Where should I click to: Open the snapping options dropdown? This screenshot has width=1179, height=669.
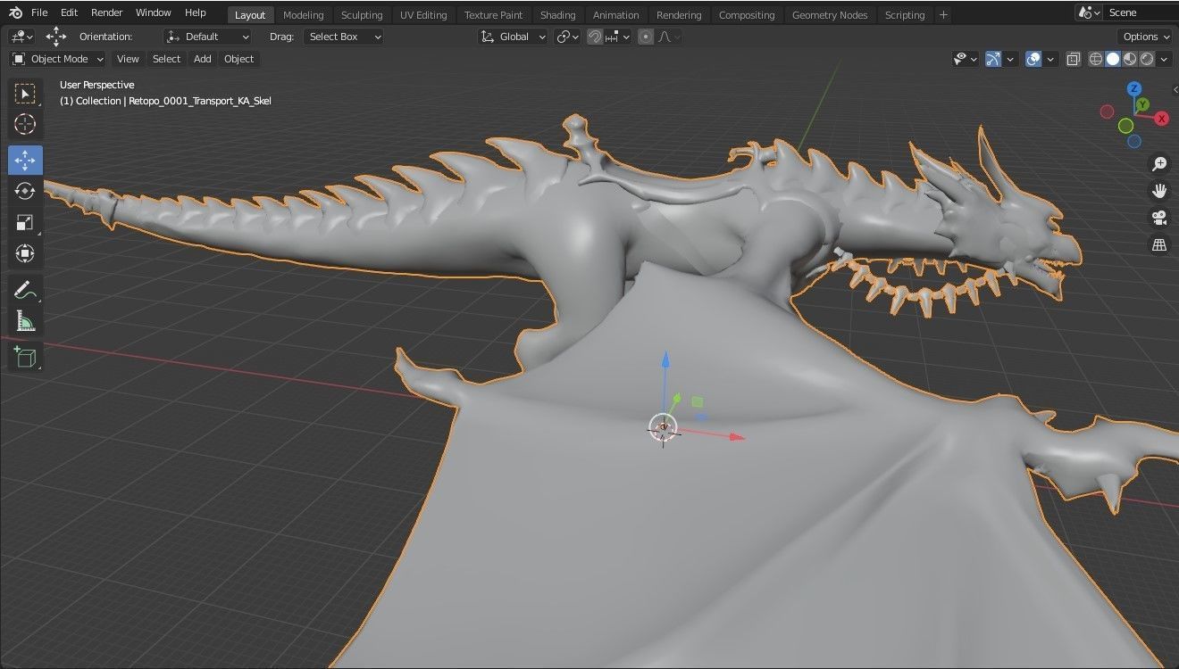click(x=618, y=37)
